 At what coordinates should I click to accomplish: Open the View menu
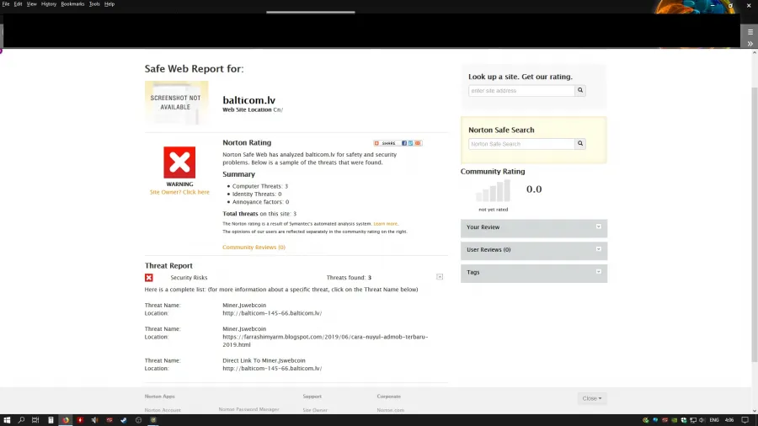[31, 4]
